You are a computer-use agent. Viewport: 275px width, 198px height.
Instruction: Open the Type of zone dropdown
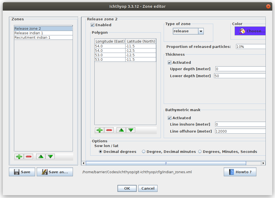pos(201,31)
